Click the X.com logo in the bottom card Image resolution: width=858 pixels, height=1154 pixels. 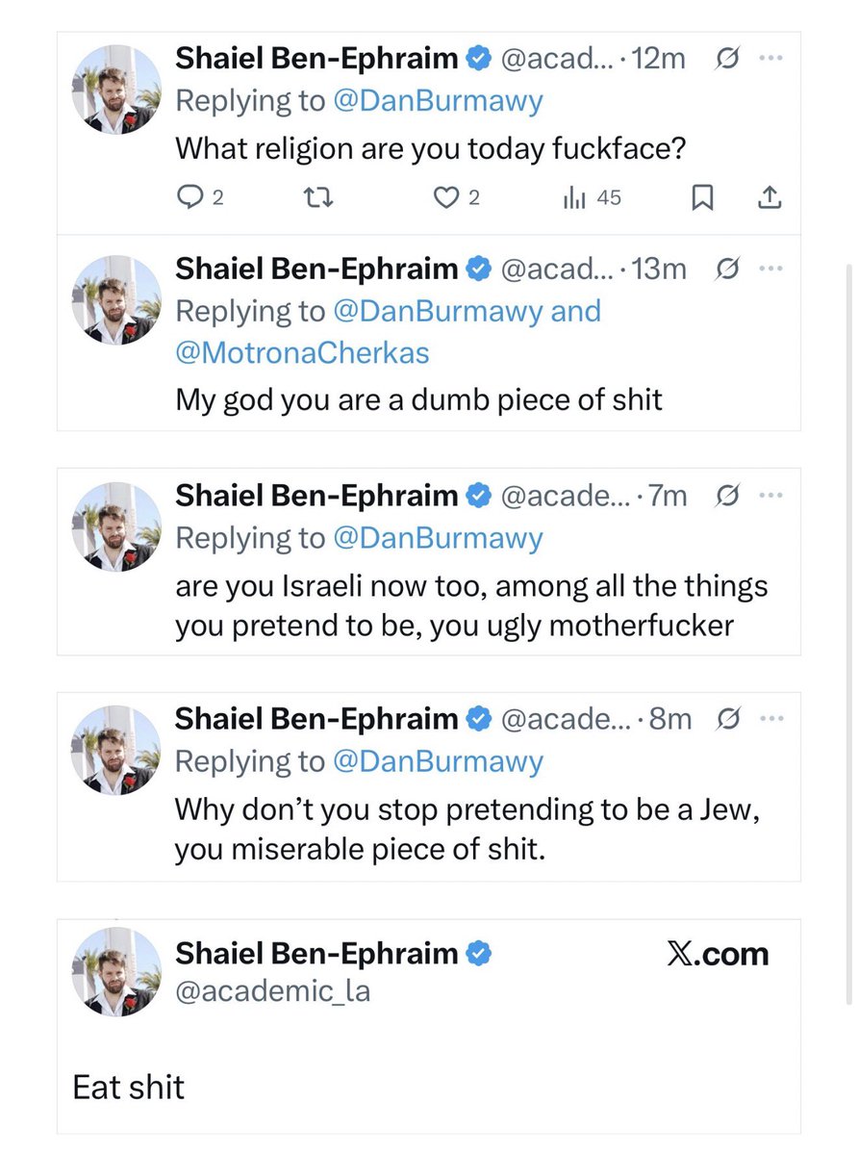click(718, 954)
